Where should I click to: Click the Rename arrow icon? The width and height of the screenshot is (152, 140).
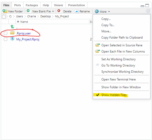(x=77, y=11)
